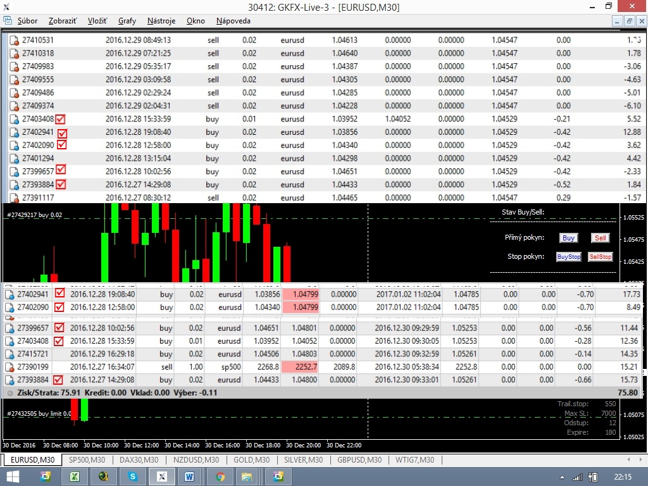Image resolution: width=648 pixels, height=486 pixels.
Task: Switch to the DAX30,M30 chart tab
Action: [139, 459]
